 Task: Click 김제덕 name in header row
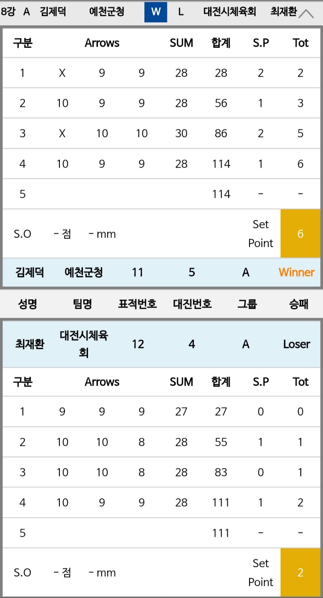point(53,12)
